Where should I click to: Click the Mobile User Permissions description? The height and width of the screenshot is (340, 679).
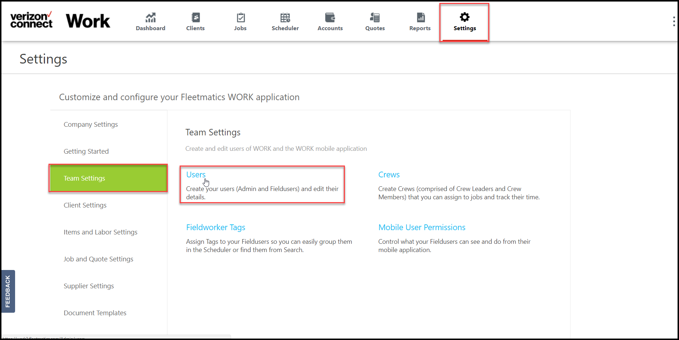[x=454, y=246]
